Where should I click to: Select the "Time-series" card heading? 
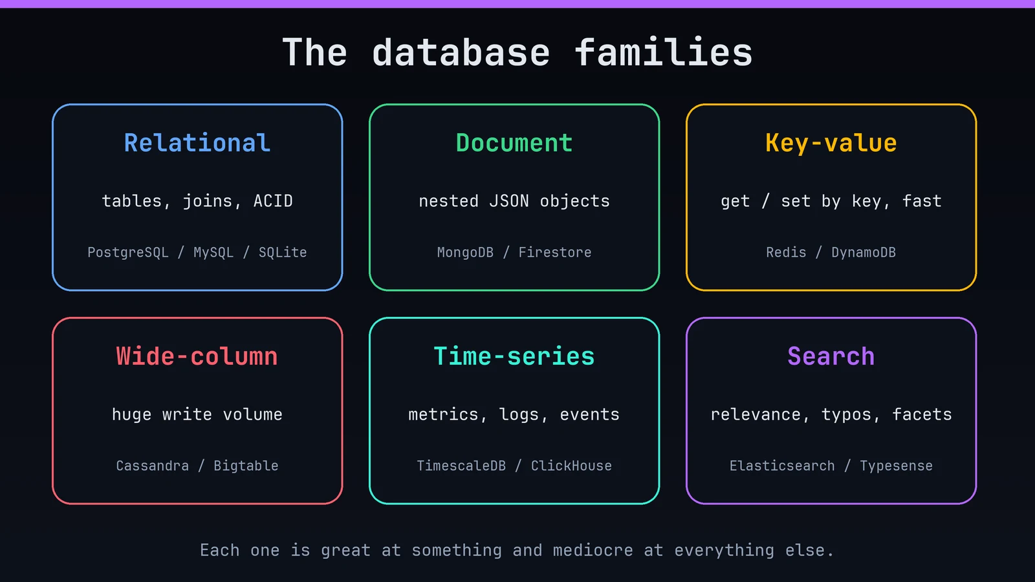[x=514, y=356]
